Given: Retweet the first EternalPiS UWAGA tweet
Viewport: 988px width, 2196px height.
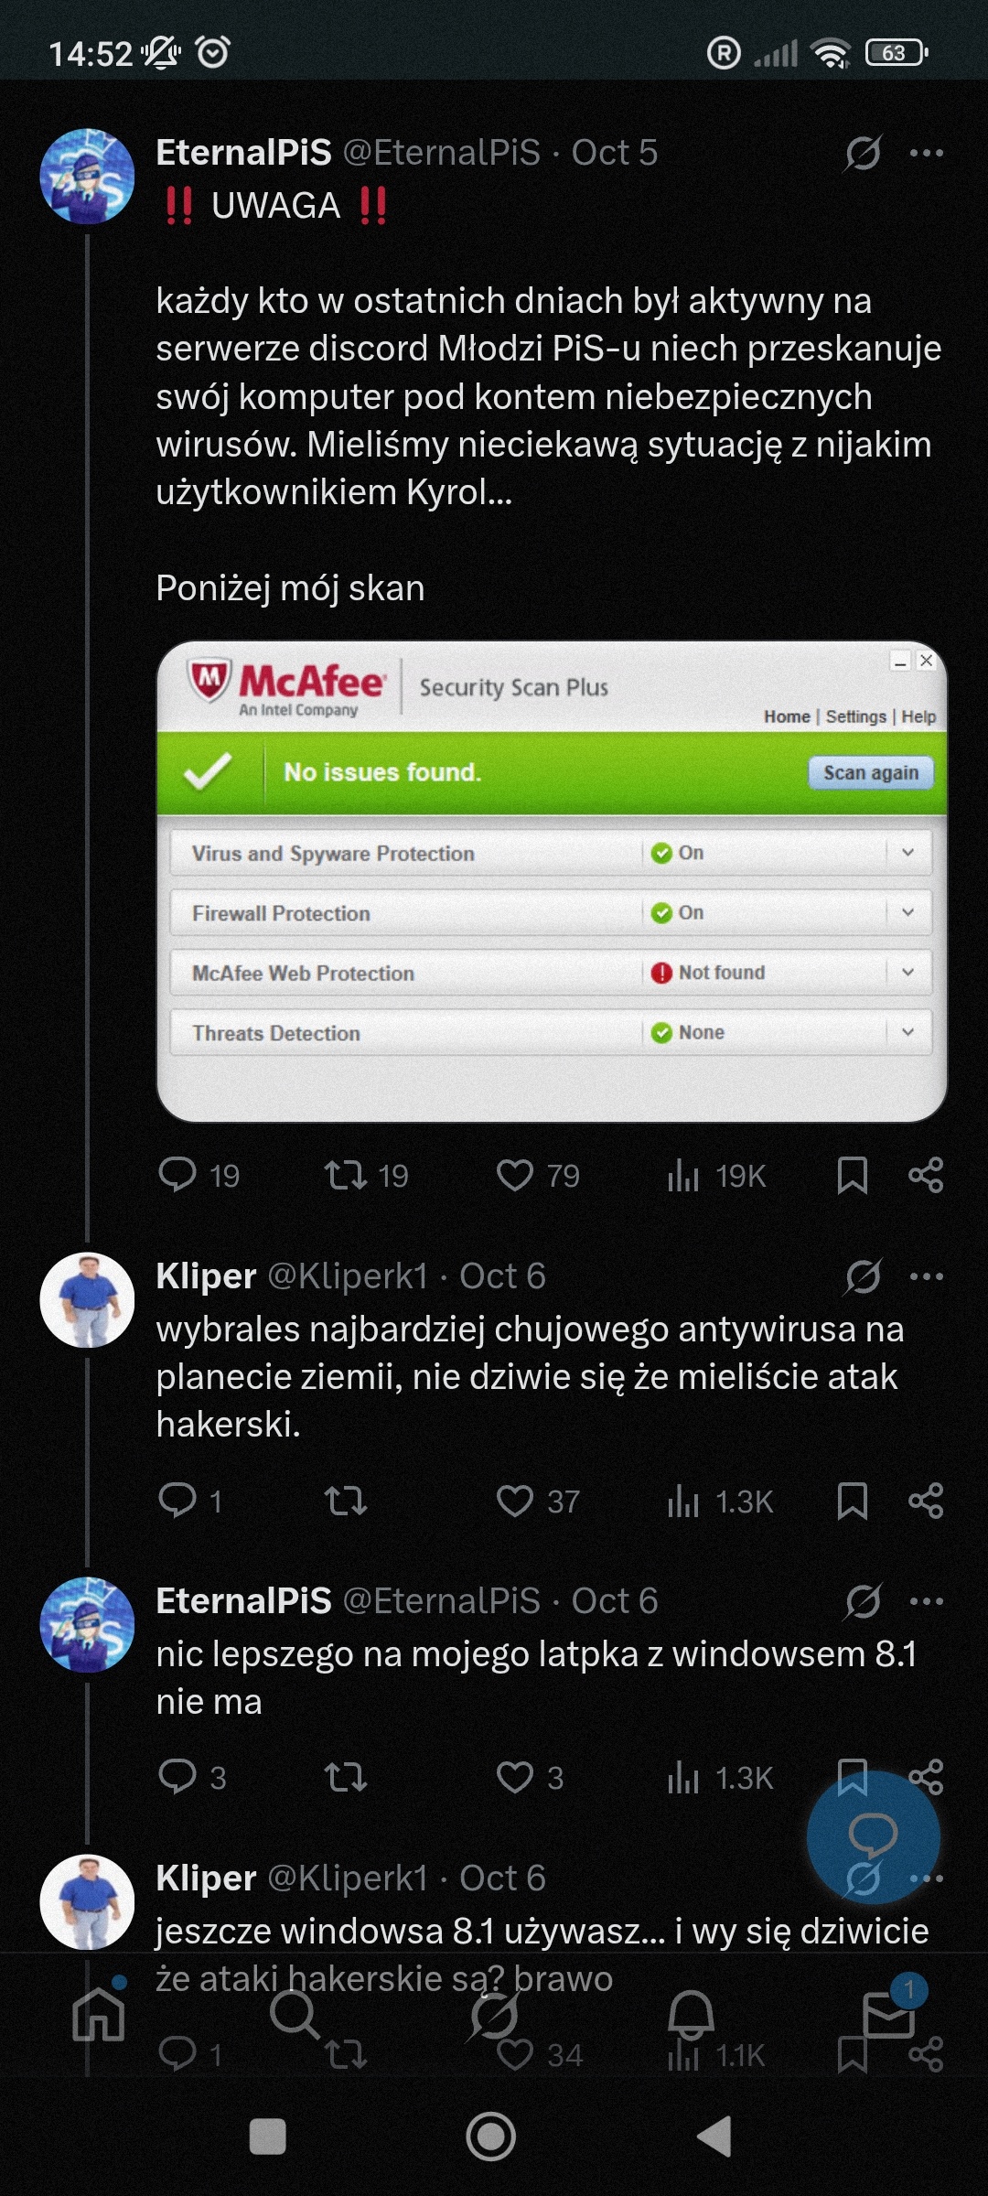Looking at the screenshot, I should (346, 1175).
